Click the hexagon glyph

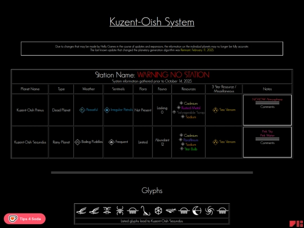click(158, 211)
